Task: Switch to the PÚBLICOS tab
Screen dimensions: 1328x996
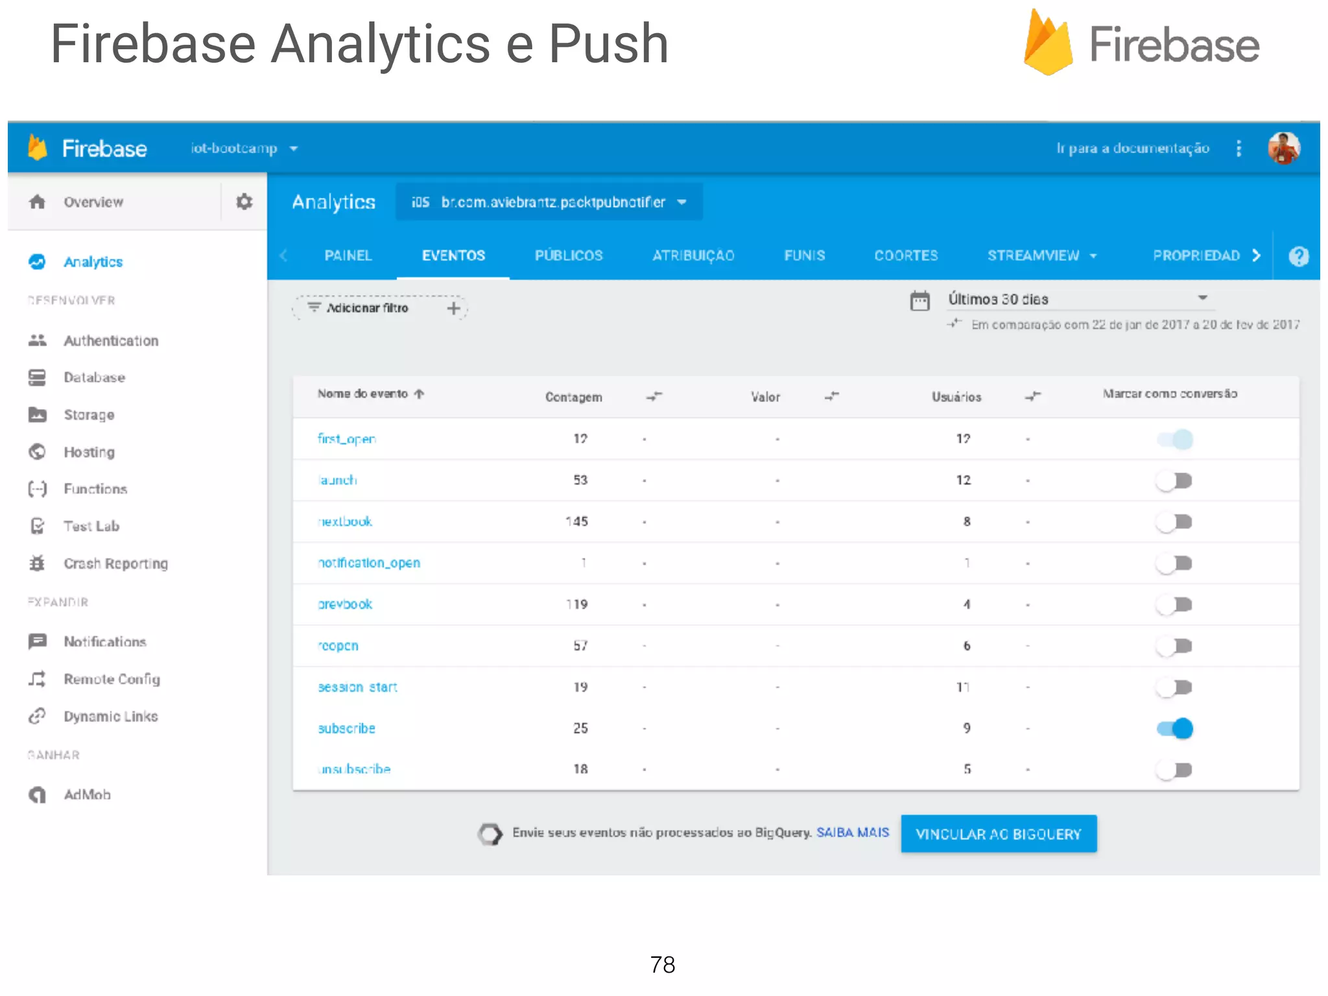Action: point(569,255)
